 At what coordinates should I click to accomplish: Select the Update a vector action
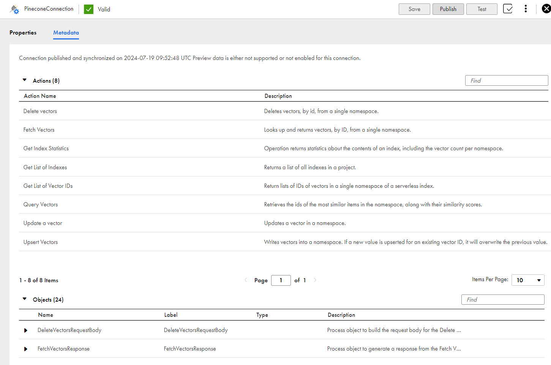(x=43, y=223)
